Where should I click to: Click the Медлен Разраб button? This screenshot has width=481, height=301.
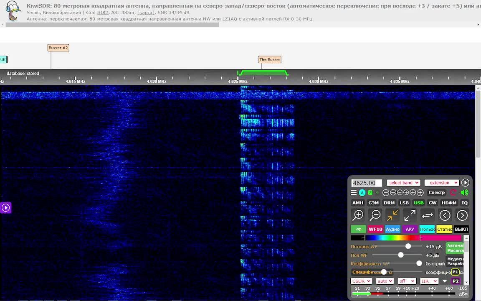tap(455, 261)
